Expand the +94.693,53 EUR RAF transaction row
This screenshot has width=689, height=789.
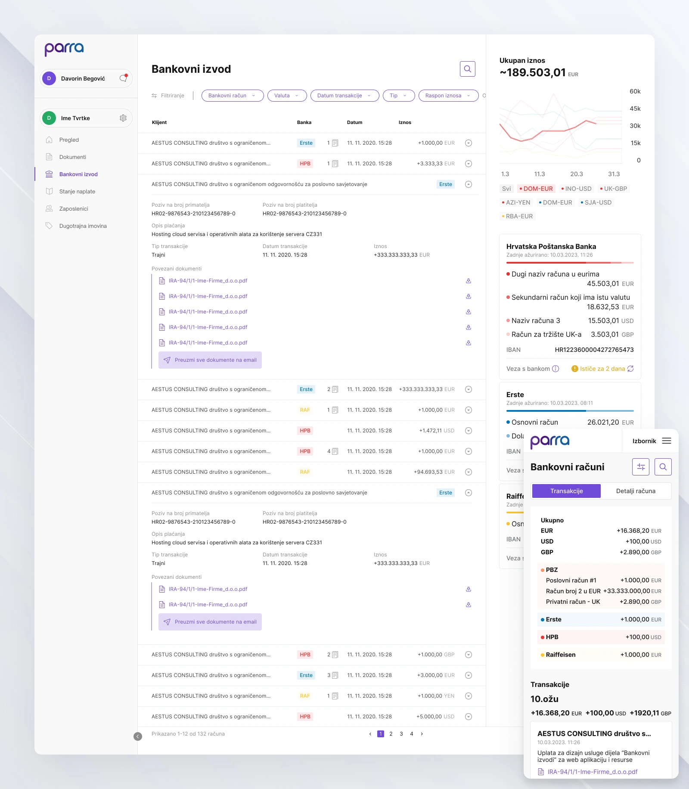469,472
